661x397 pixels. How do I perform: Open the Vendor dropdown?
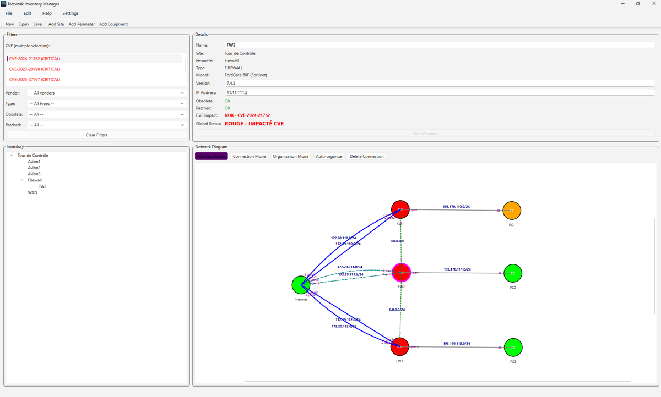pyautogui.click(x=107, y=93)
